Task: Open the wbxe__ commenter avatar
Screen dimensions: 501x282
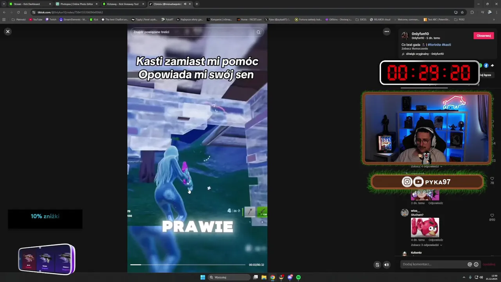Action: [x=405, y=213]
